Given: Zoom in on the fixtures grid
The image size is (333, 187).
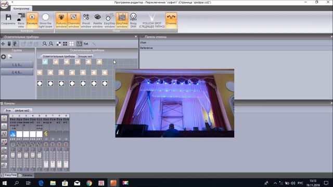Looking at the screenshot, I should pos(44,44).
